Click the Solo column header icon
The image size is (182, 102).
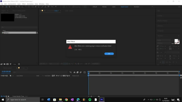tap(5, 76)
